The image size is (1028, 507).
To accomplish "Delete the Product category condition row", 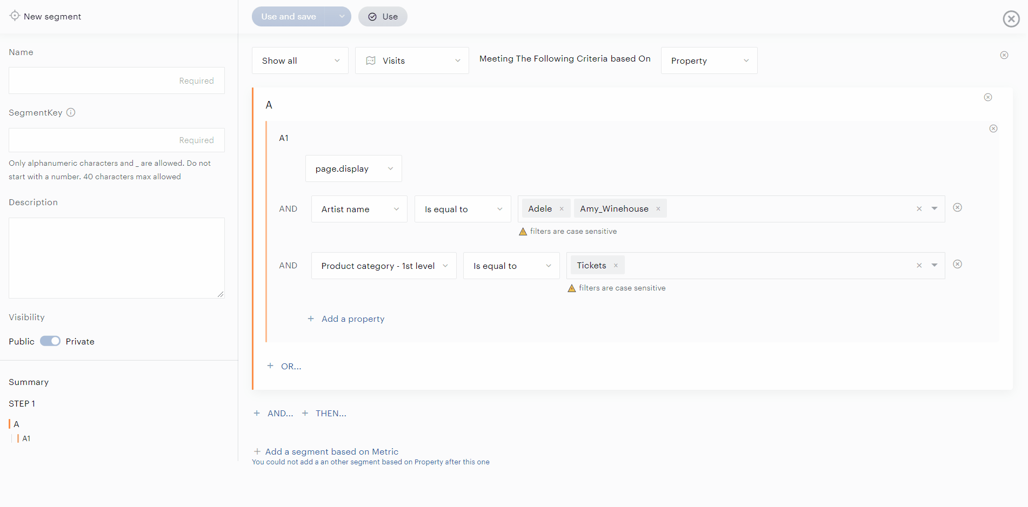I will point(957,265).
